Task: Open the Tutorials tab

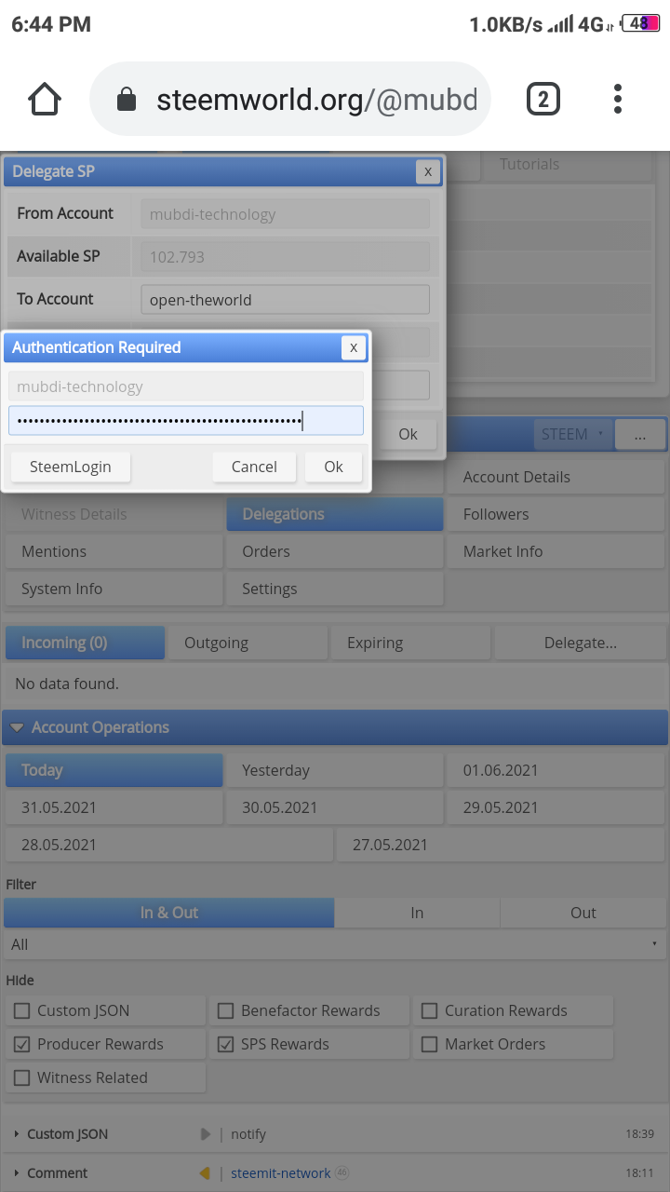Action: pyautogui.click(x=566, y=164)
